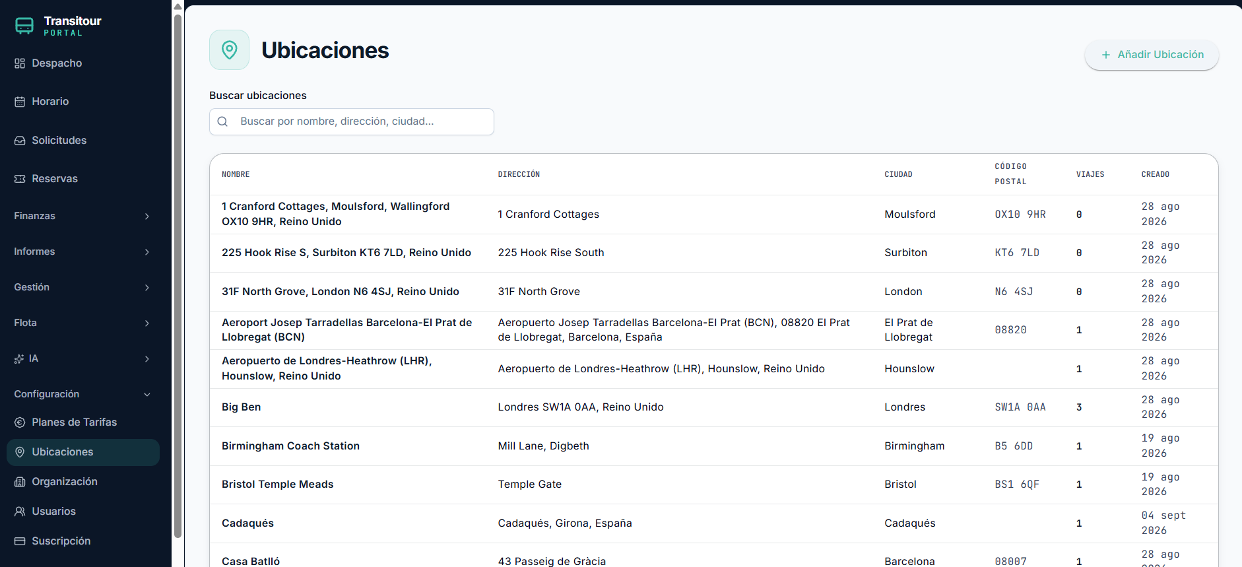The height and width of the screenshot is (567, 1242).
Task: Select Bristol Temple Meads location
Action: (x=713, y=484)
